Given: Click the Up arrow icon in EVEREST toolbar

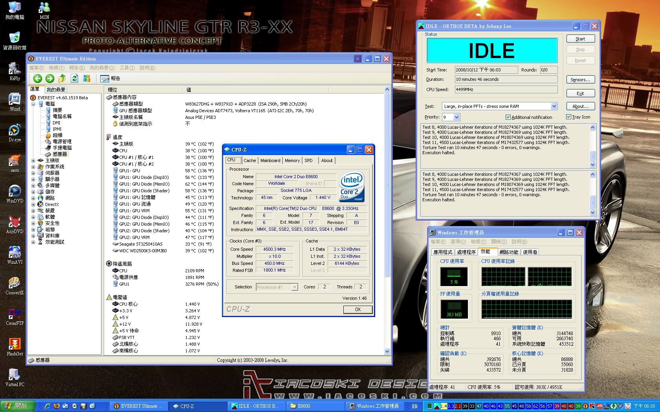Looking at the screenshot, I should tap(62, 78).
